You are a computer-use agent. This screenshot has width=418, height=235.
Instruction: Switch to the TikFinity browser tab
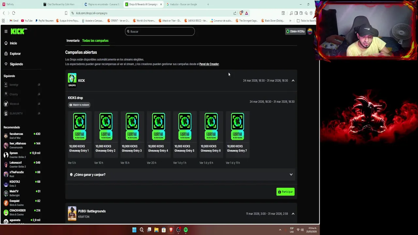click(20, 4)
